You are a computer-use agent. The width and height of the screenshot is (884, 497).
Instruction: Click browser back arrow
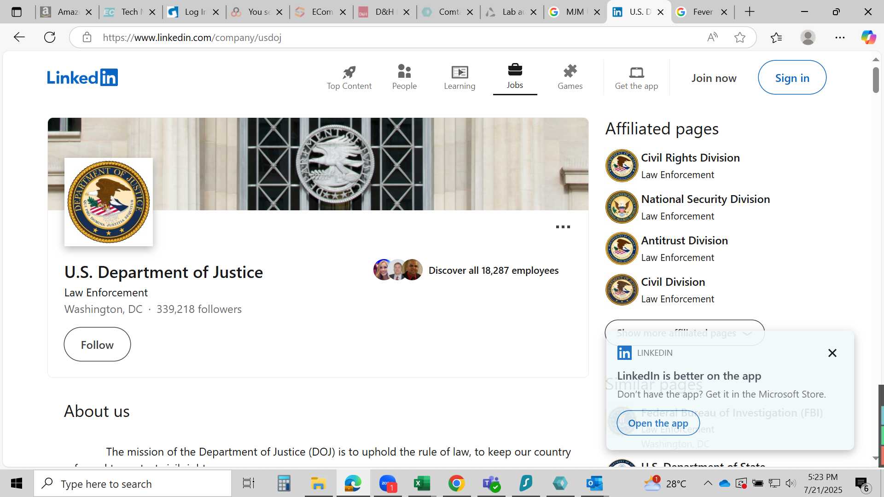19,37
